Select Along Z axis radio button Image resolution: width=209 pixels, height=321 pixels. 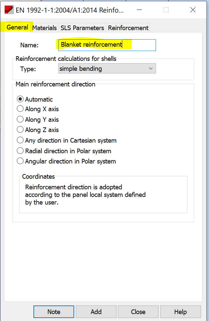[x=20, y=130]
